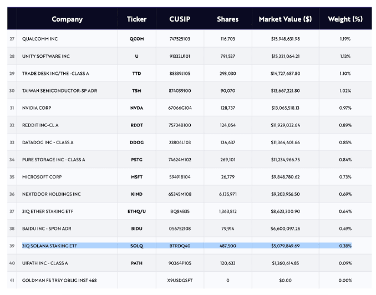Viewport: 376px width, 295px height.
Task: Select PURE STORAGE INC - CLASS A
Action: coord(53,160)
